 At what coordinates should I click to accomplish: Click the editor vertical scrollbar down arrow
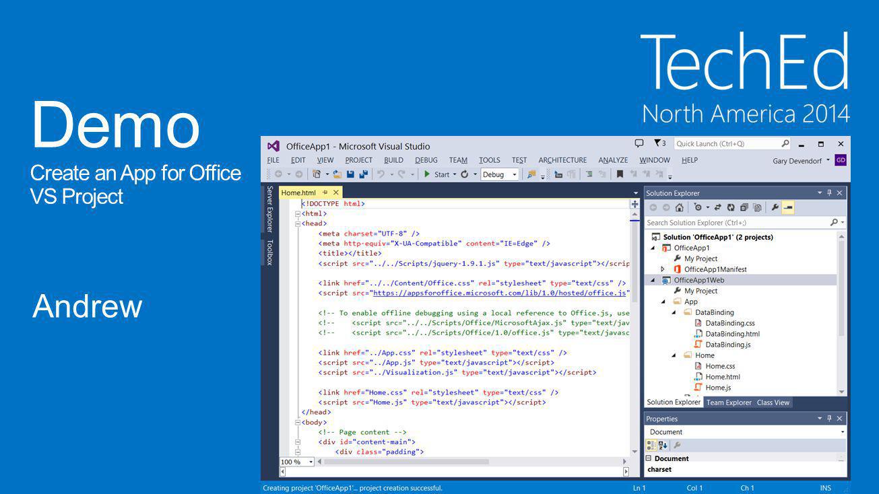coord(634,452)
